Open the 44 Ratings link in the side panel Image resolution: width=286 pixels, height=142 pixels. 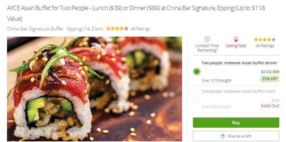(x=265, y=46)
